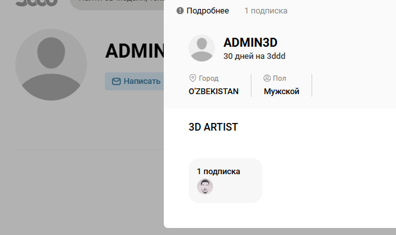Click the info icon beside Подробнее
396x235 pixels.
coord(180,11)
